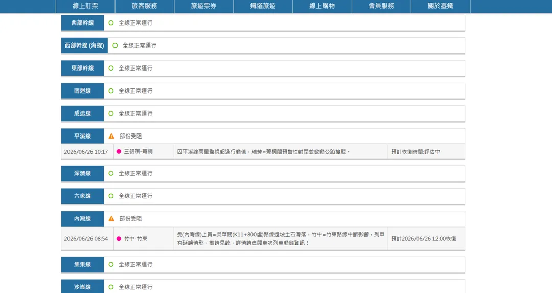Click the green status circle for 成追線
This screenshot has width=552, height=293.
[111, 114]
